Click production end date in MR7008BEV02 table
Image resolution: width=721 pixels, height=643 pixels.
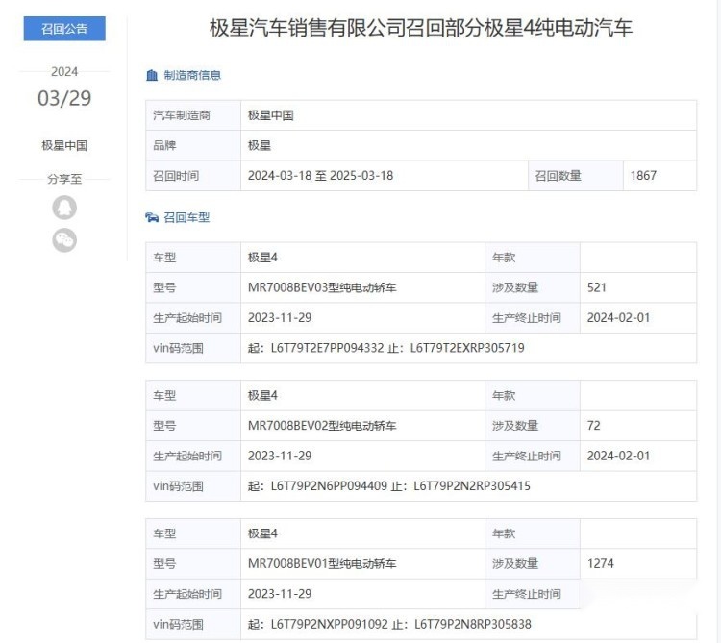pyautogui.click(x=618, y=456)
